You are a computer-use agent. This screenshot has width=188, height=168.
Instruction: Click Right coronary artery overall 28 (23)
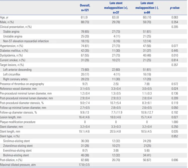[x=85, y=79]
